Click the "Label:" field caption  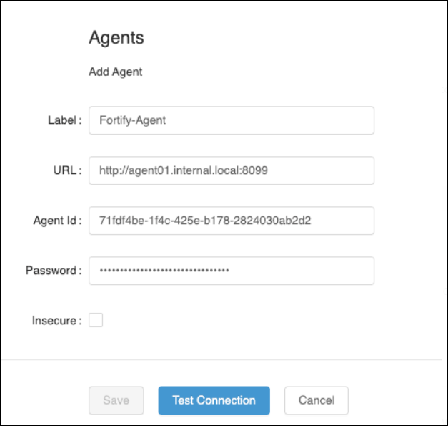61,120
